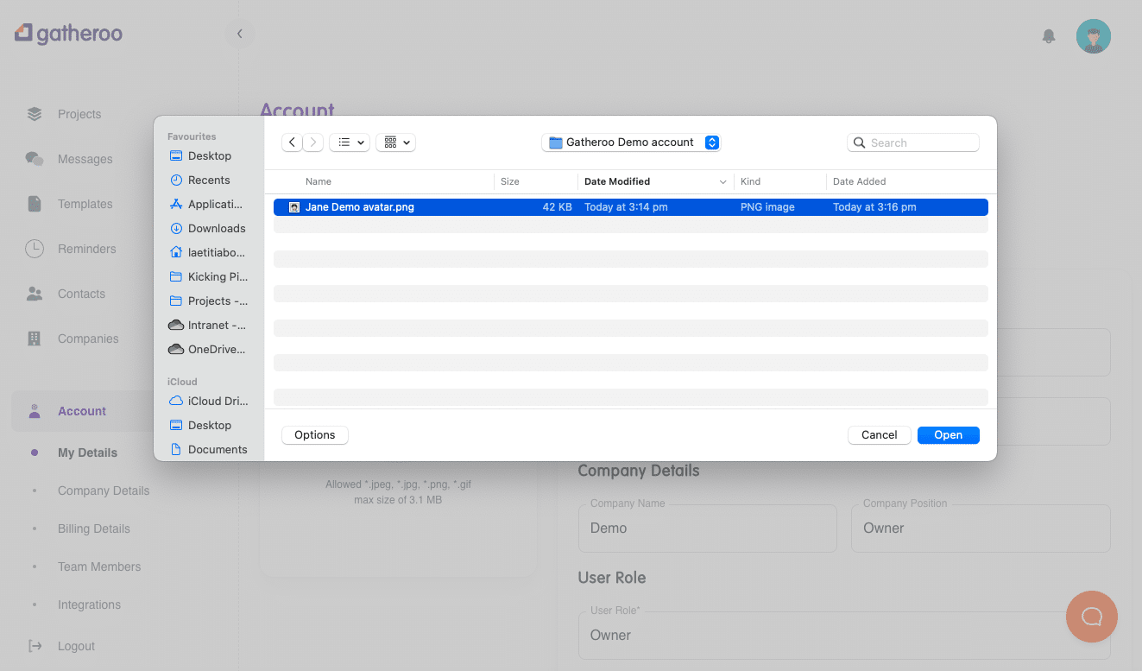Click the OneDrive cloud icon
The width and height of the screenshot is (1142, 671).
coord(176,350)
